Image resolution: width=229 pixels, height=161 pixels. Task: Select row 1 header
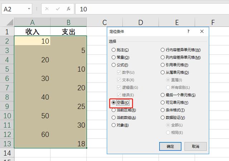7,32
